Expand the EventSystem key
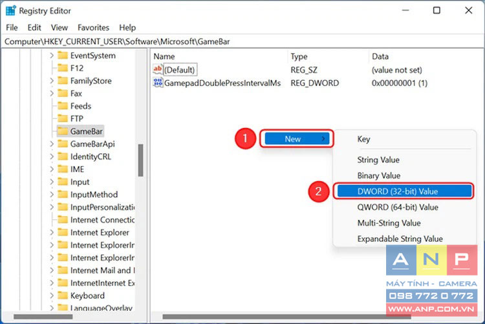The image size is (485, 324). click(52, 56)
